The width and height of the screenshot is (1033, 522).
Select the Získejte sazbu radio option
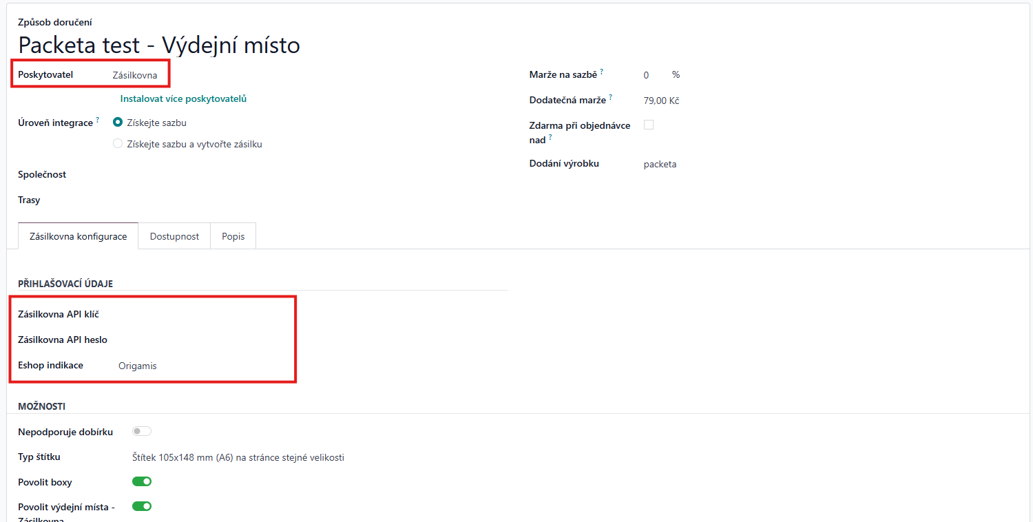coord(118,123)
